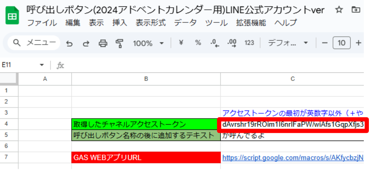This screenshot has height=171, width=371.
Task: Apply percent number format
Action: pyautogui.click(x=198, y=43)
